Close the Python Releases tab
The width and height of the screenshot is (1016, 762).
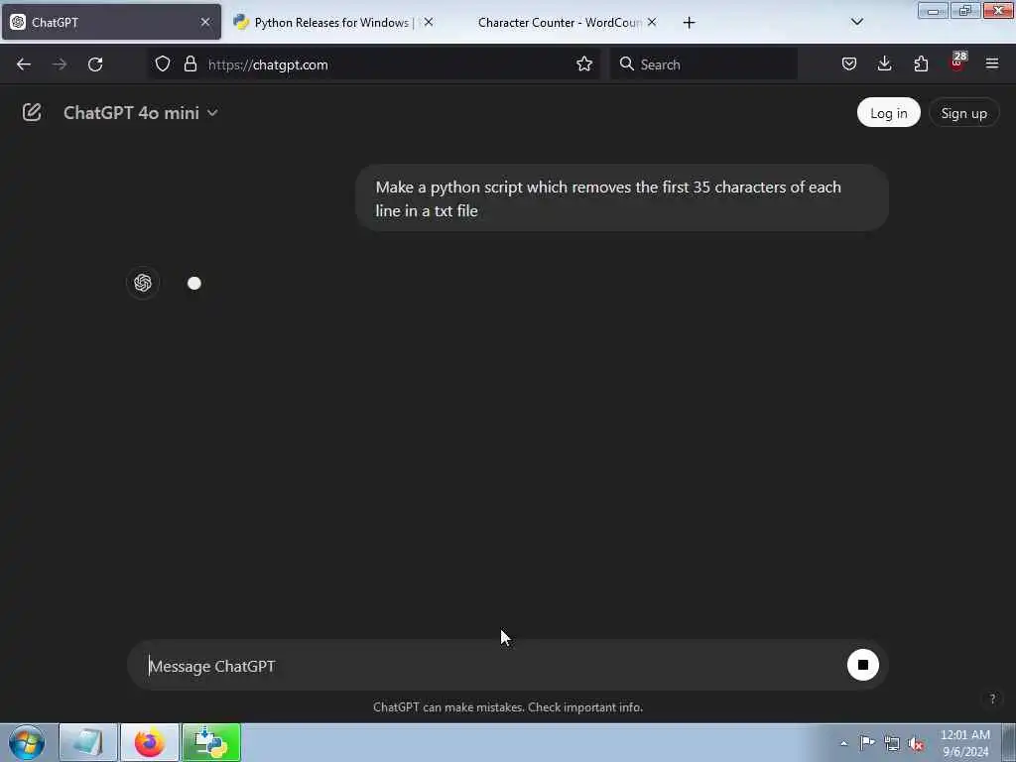pyautogui.click(x=429, y=22)
